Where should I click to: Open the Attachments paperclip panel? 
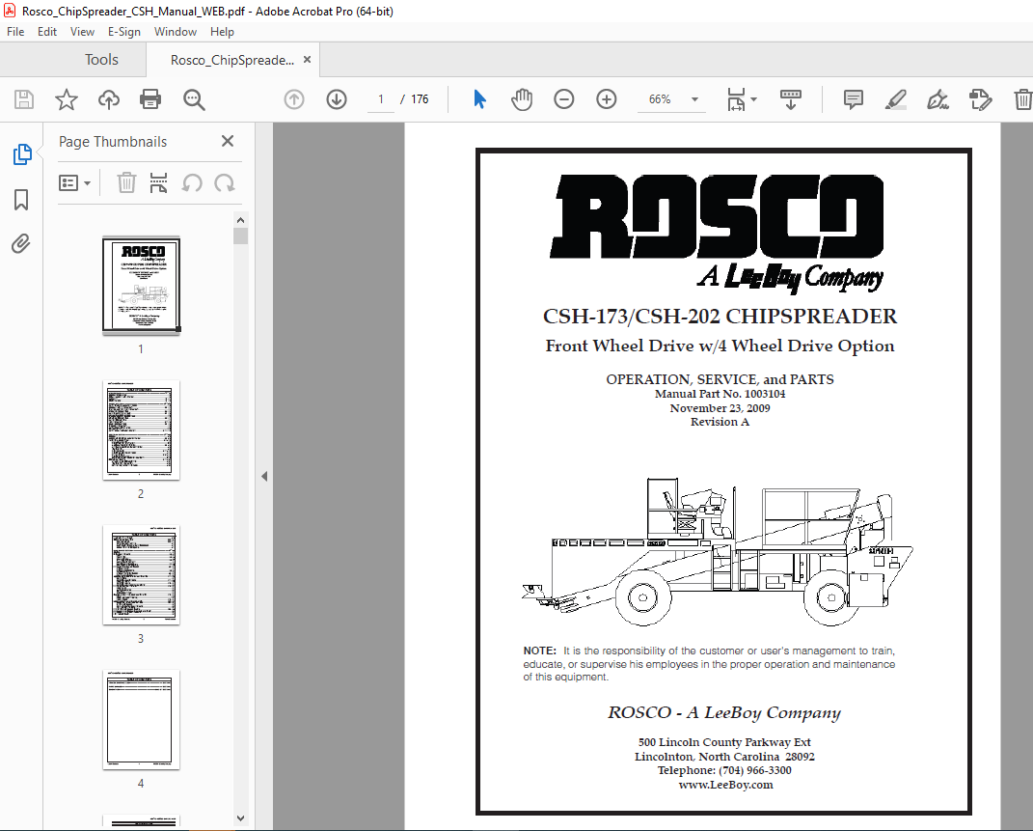pos(21,244)
